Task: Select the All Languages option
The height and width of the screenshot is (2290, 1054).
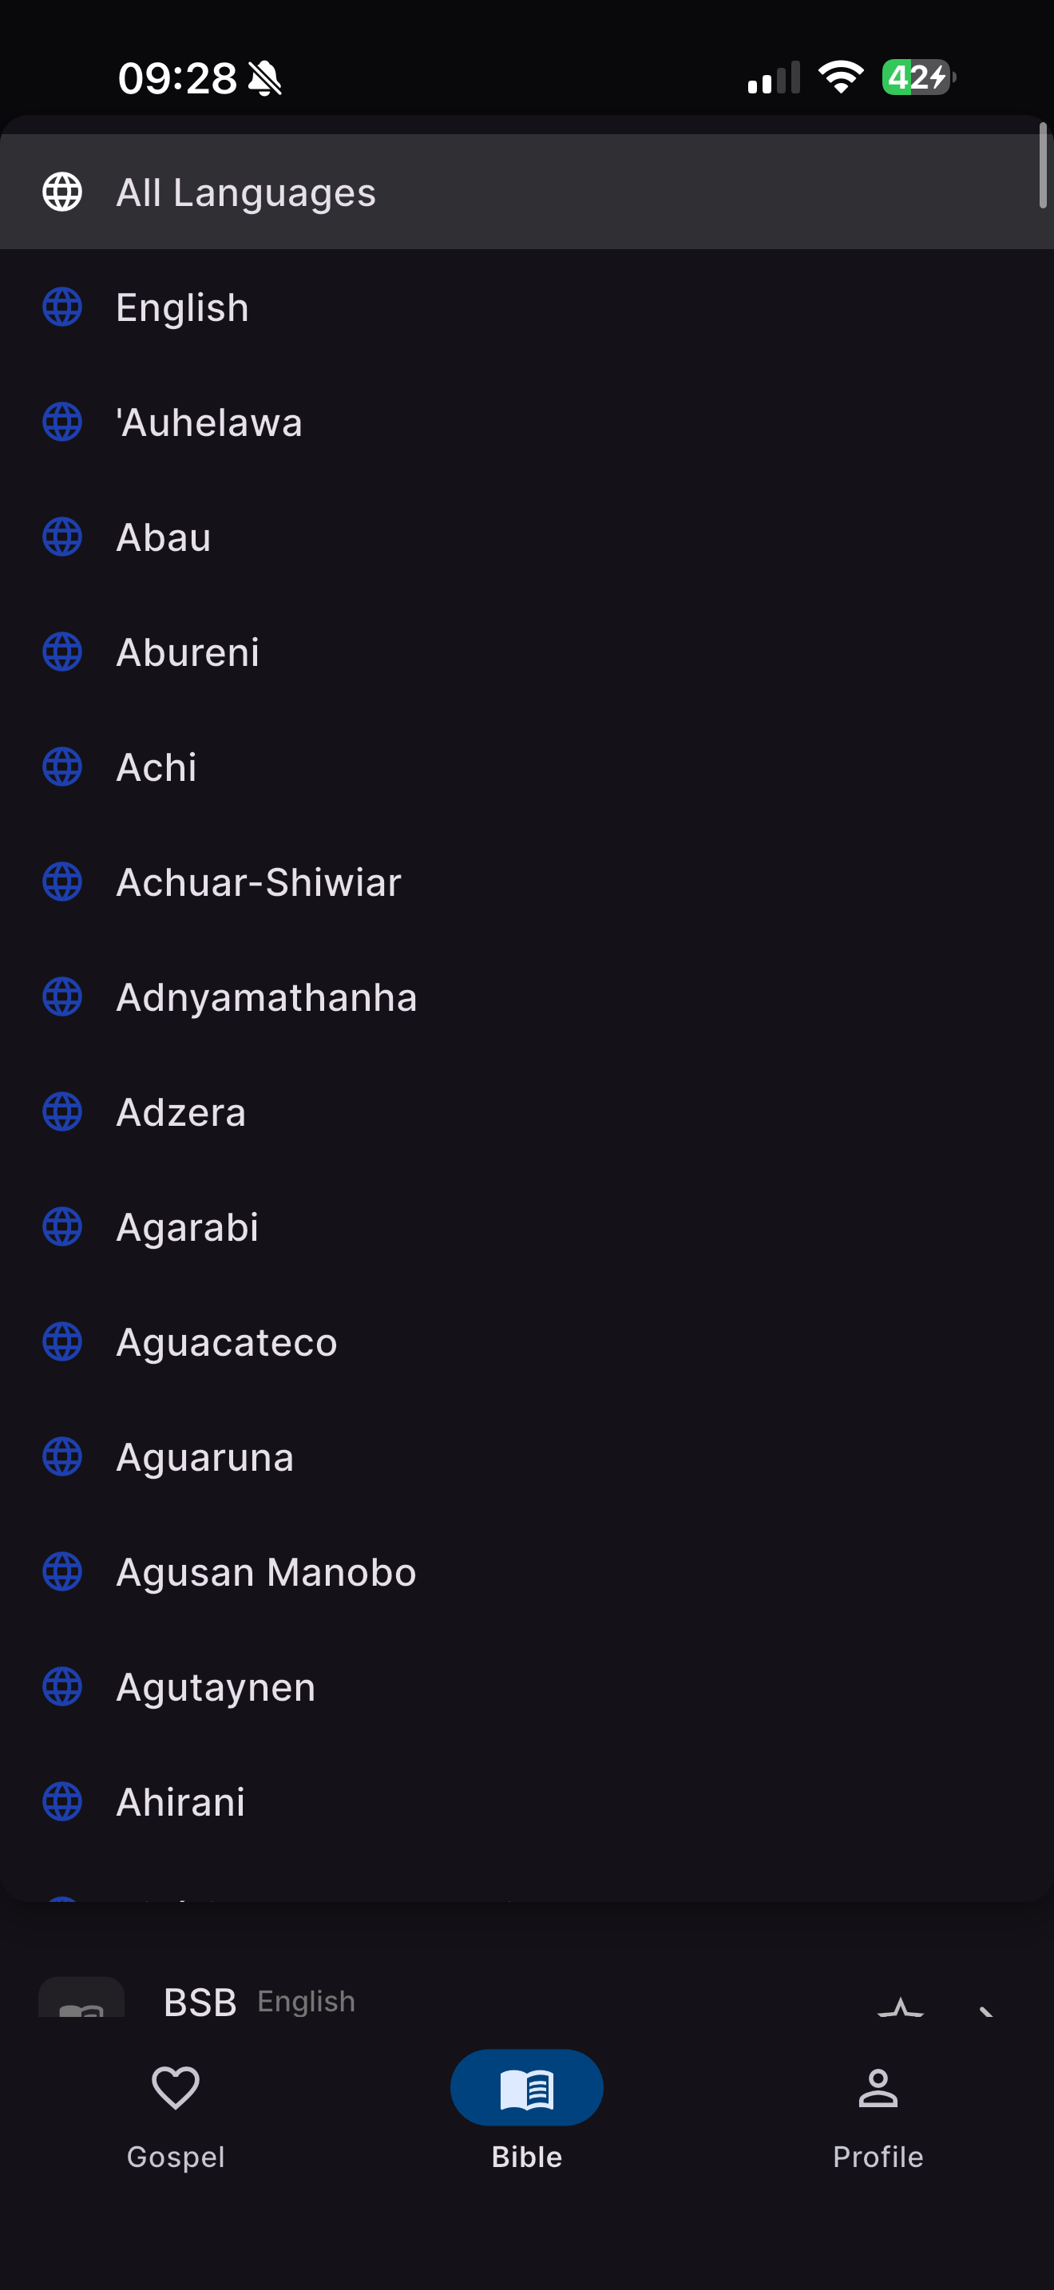Action: pyautogui.click(x=246, y=193)
